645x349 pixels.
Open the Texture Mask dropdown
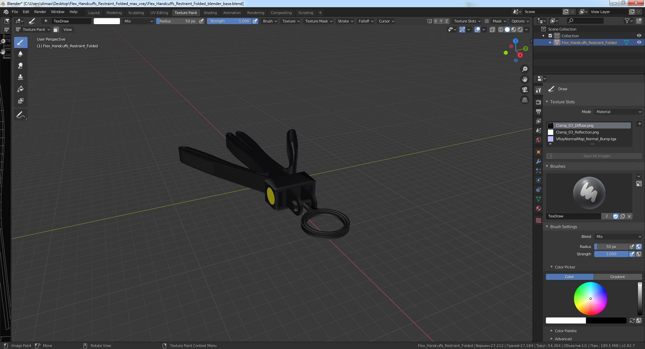point(318,21)
